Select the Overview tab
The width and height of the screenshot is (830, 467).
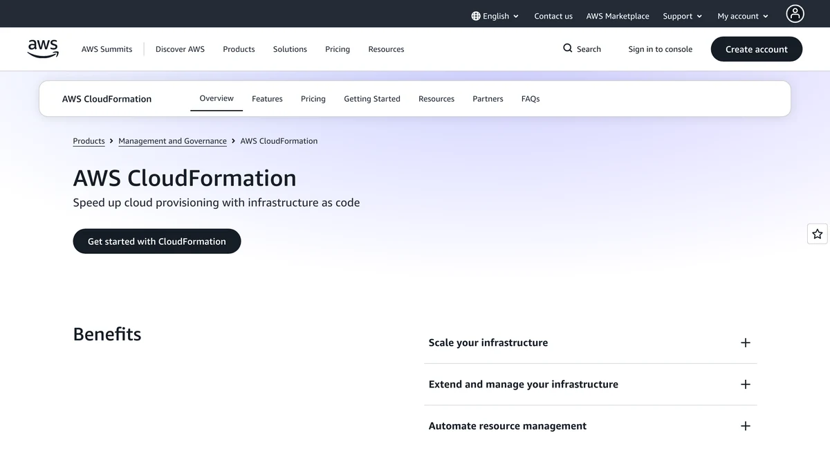(216, 98)
